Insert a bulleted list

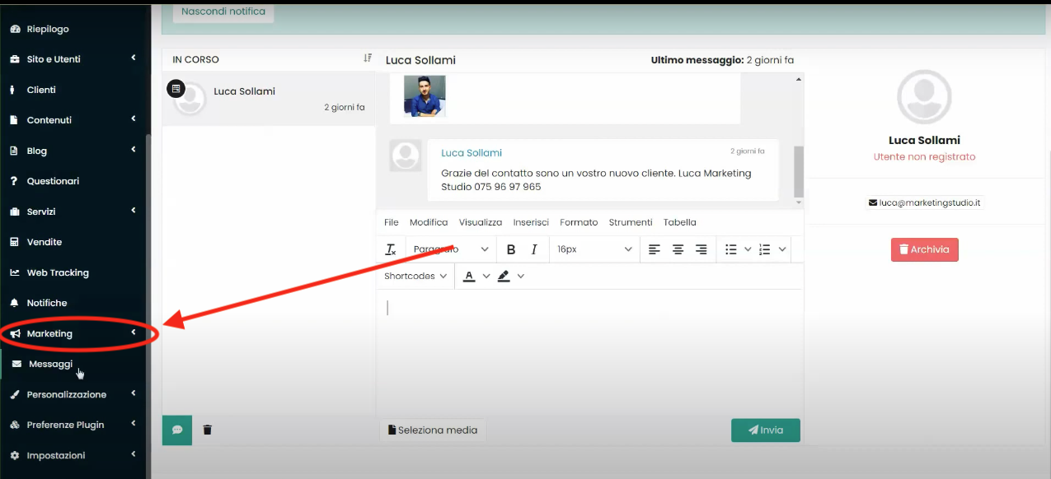tap(730, 249)
